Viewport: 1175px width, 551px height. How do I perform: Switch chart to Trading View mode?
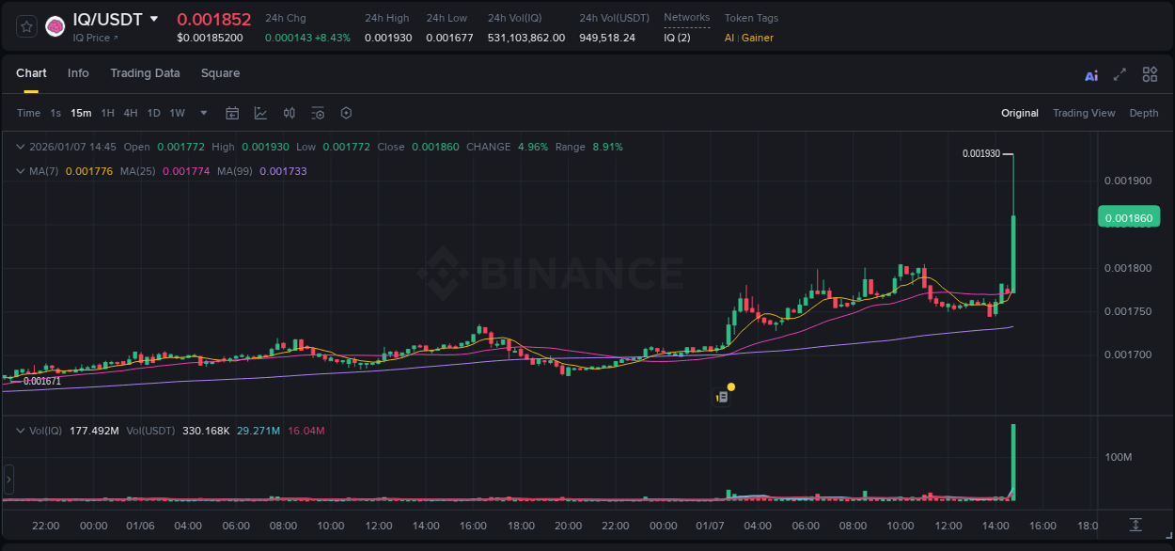click(1084, 113)
